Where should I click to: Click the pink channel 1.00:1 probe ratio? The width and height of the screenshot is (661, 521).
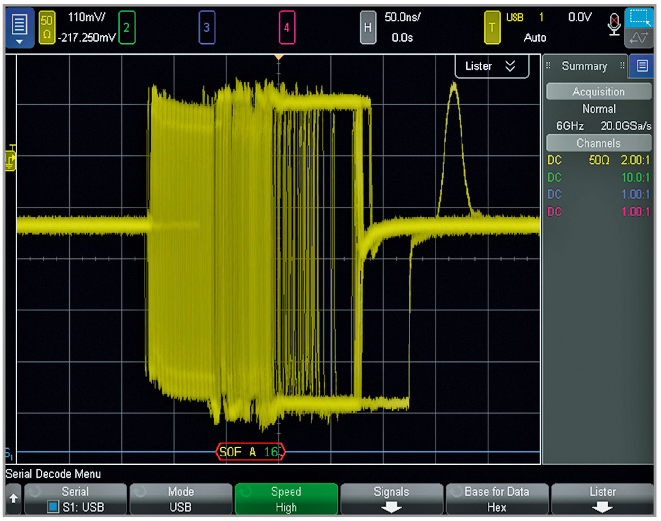(635, 211)
